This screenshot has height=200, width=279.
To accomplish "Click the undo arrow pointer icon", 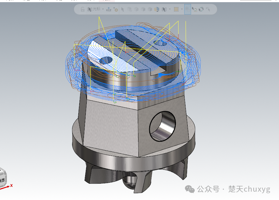I will [x=208, y=9].
